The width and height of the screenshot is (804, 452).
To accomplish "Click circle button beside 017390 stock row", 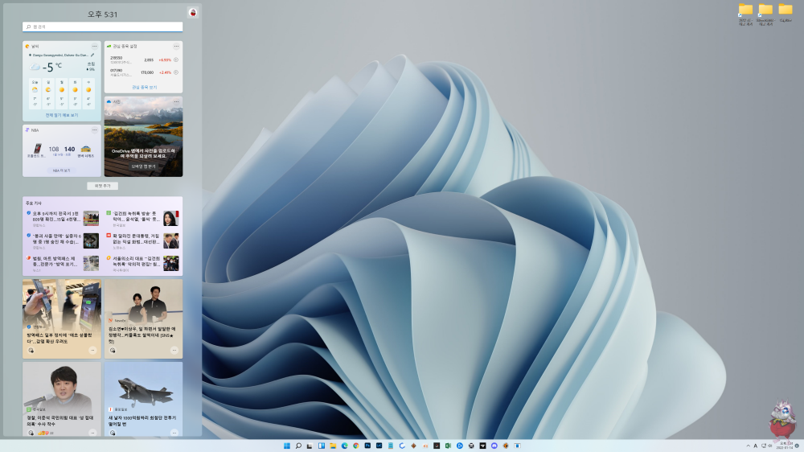I will [176, 72].
